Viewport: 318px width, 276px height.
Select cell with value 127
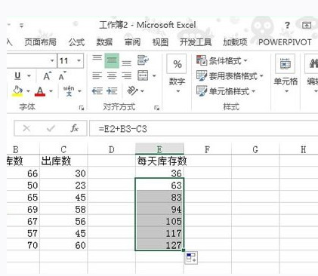[159, 244]
